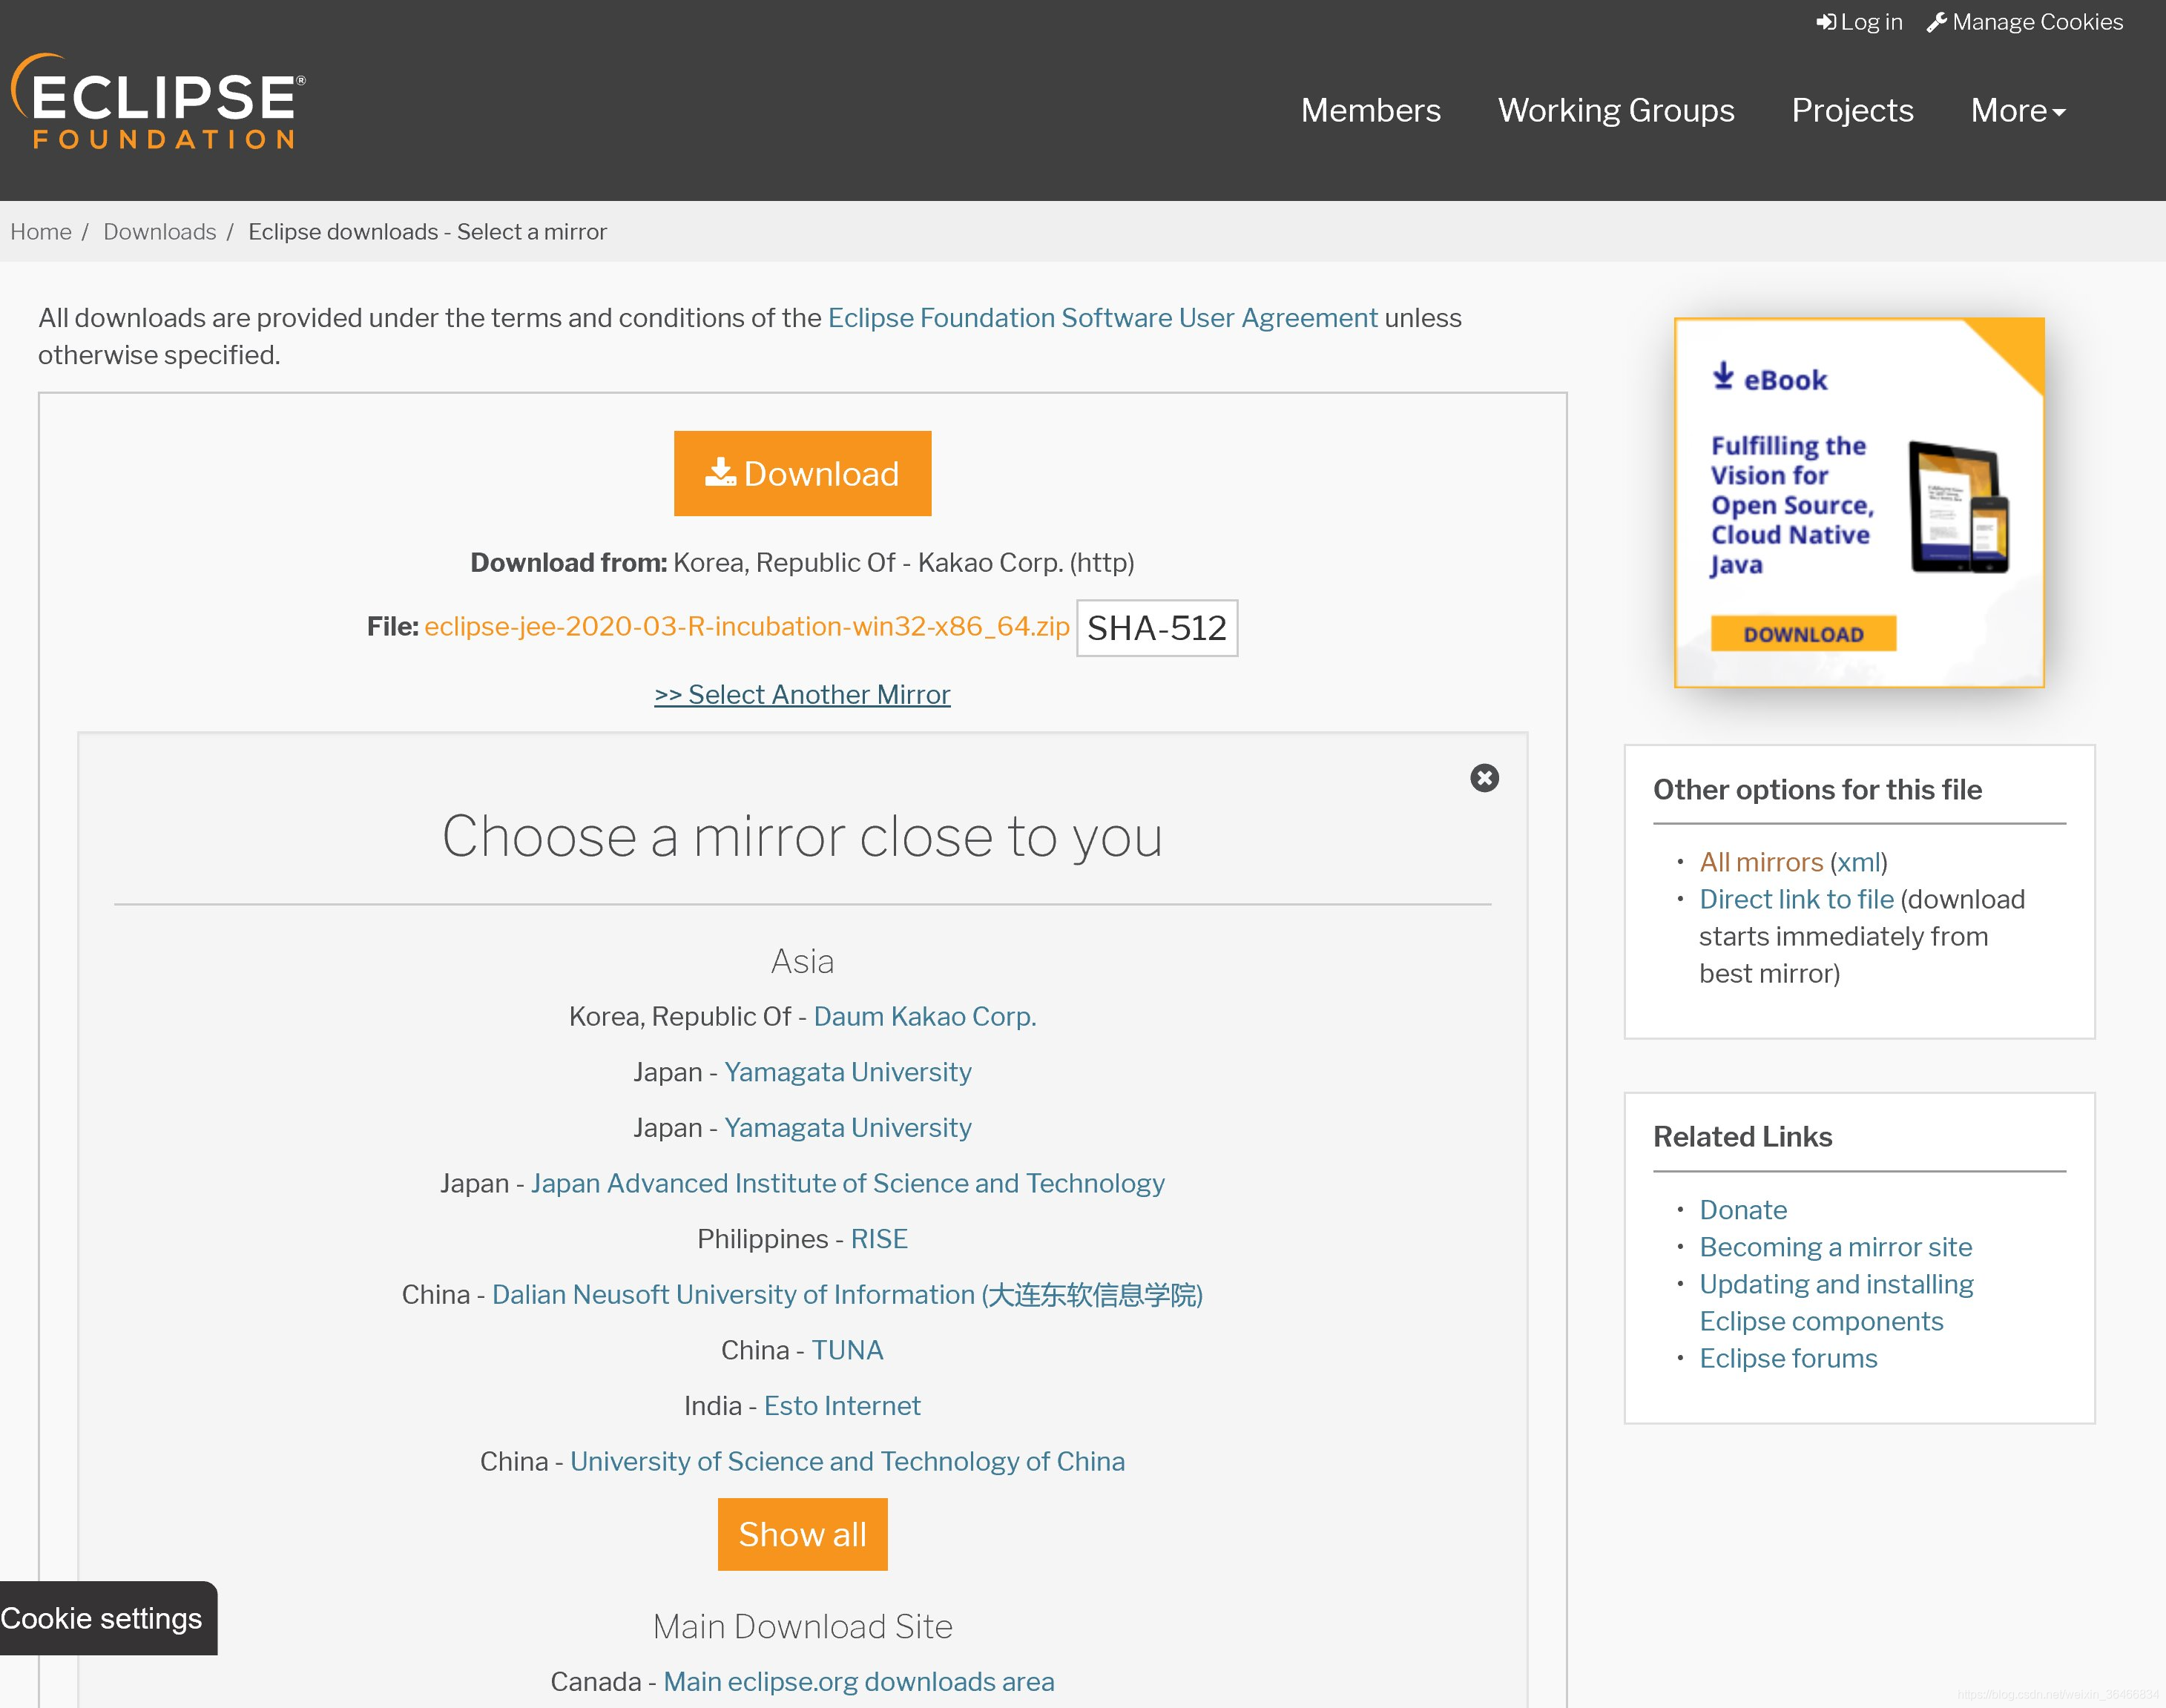The image size is (2166, 1708).
Task: Click the orange Download button
Action: tap(803, 471)
